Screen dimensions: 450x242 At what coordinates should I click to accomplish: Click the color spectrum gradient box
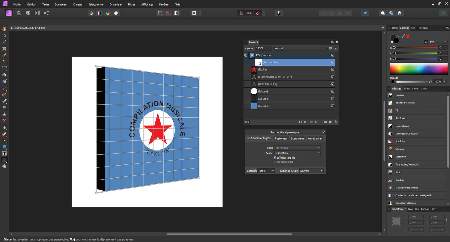tap(418, 68)
